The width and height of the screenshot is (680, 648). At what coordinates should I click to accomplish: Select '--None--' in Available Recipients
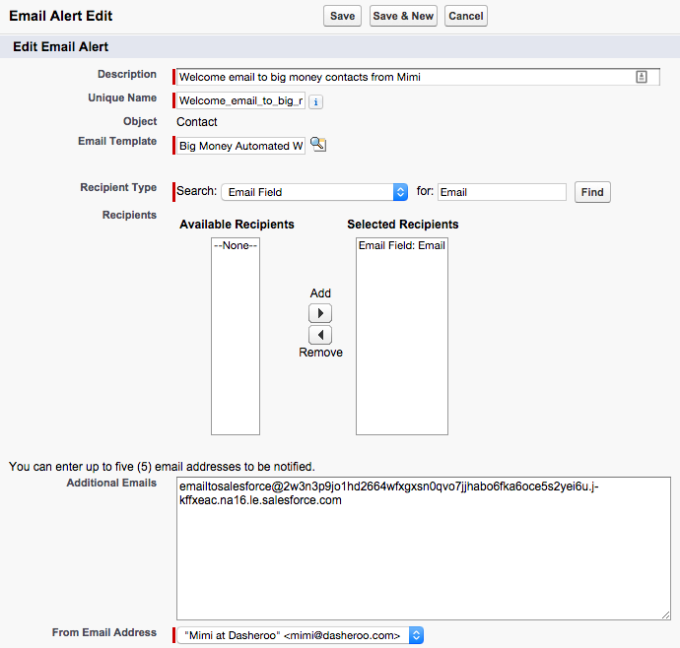click(x=236, y=246)
